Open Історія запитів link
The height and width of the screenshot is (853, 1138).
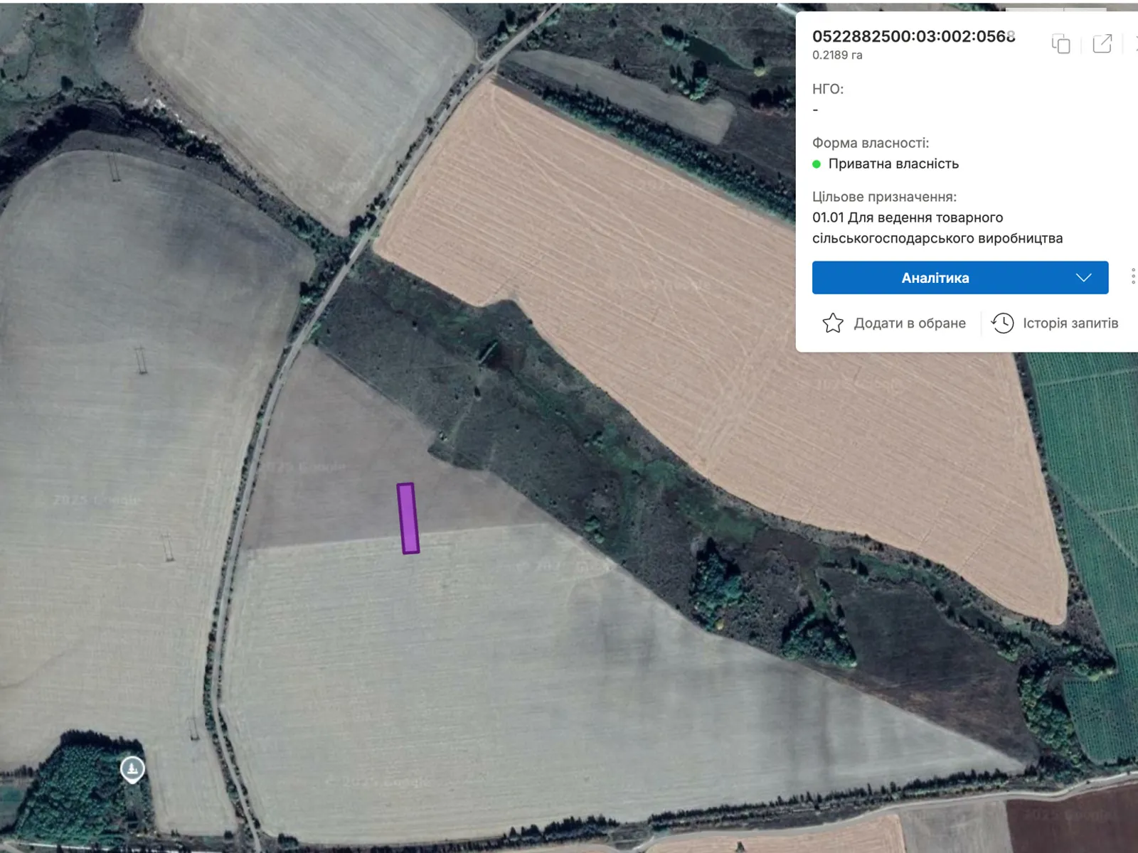(1070, 323)
